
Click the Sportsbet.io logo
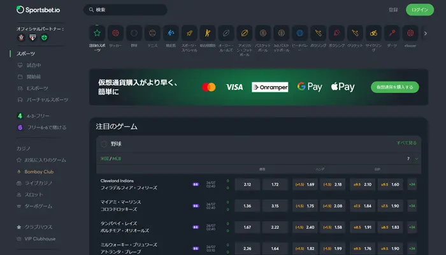(38, 10)
